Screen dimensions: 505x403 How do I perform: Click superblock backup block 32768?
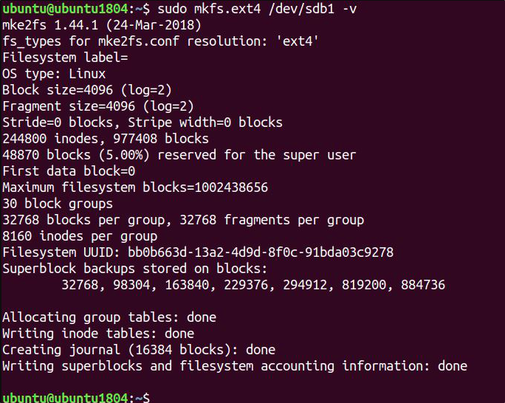coord(80,285)
